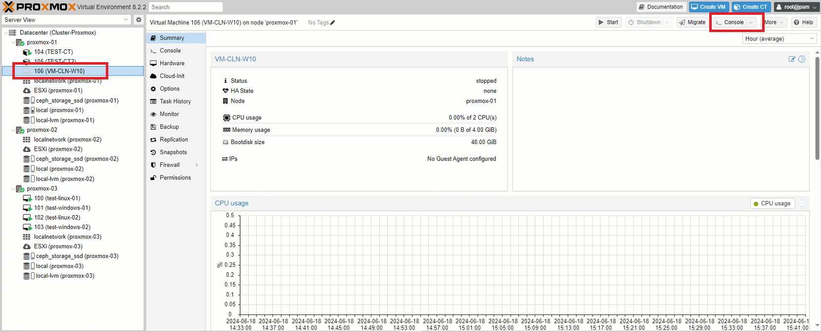Click the Help button
Viewport: 821px width, 332px height.
click(803, 22)
